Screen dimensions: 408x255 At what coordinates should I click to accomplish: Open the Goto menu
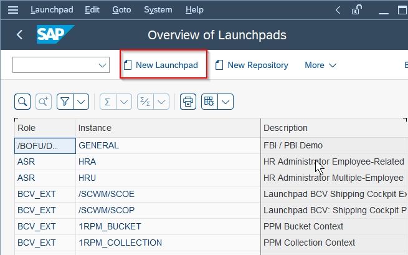pyautogui.click(x=121, y=10)
